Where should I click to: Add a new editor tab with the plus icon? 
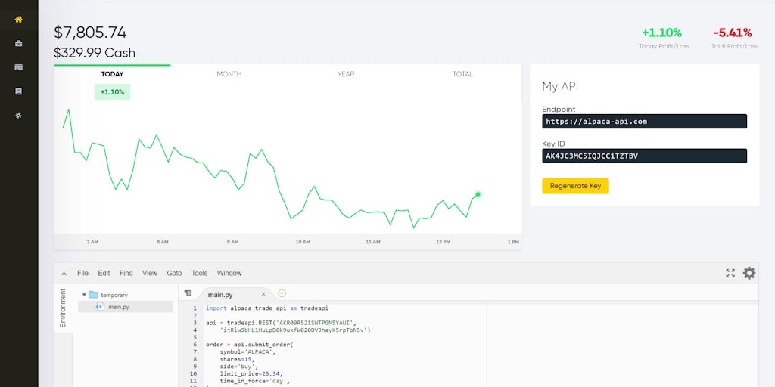282,293
